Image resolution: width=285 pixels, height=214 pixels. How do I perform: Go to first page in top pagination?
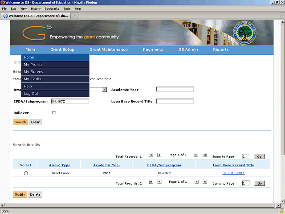[x=151, y=155]
